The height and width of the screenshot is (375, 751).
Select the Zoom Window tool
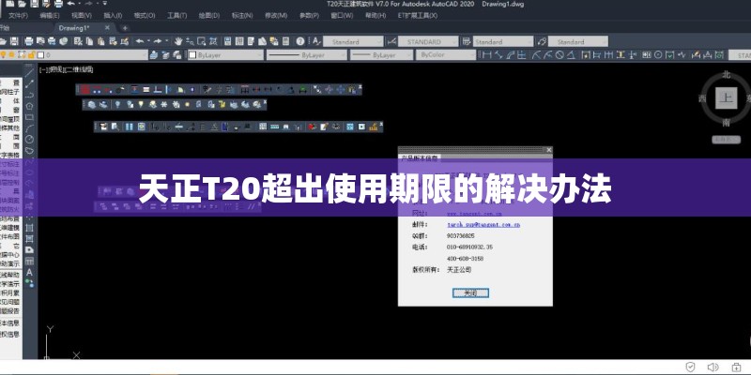click(x=202, y=41)
